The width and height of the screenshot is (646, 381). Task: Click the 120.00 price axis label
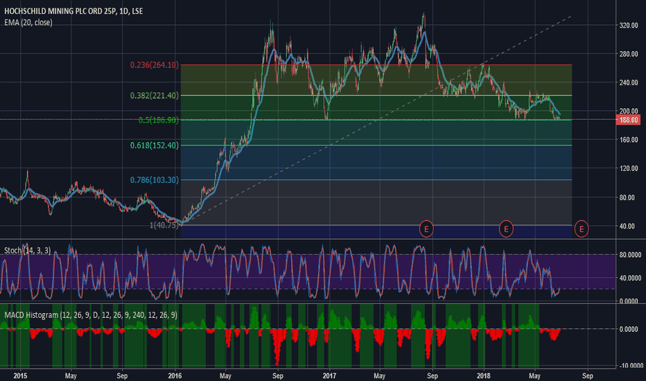pyautogui.click(x=629, y=168)
